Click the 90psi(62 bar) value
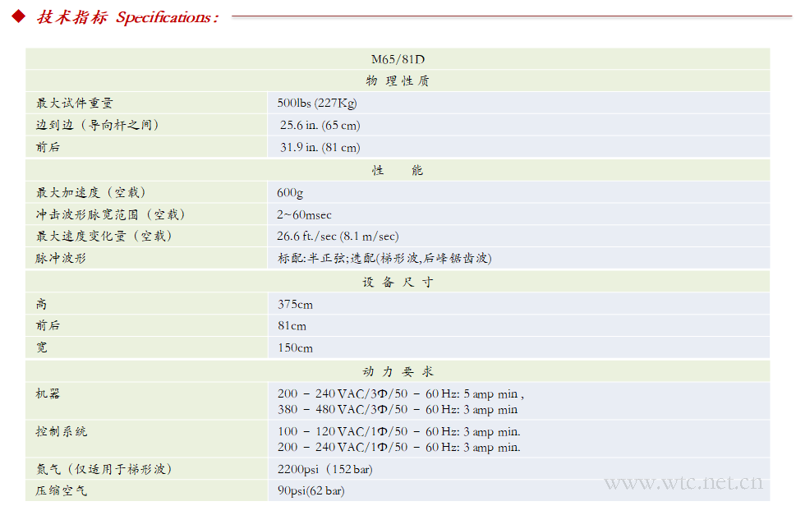This screenshot has width=796, height=506. pyautogui.click(x=311, y=490)
